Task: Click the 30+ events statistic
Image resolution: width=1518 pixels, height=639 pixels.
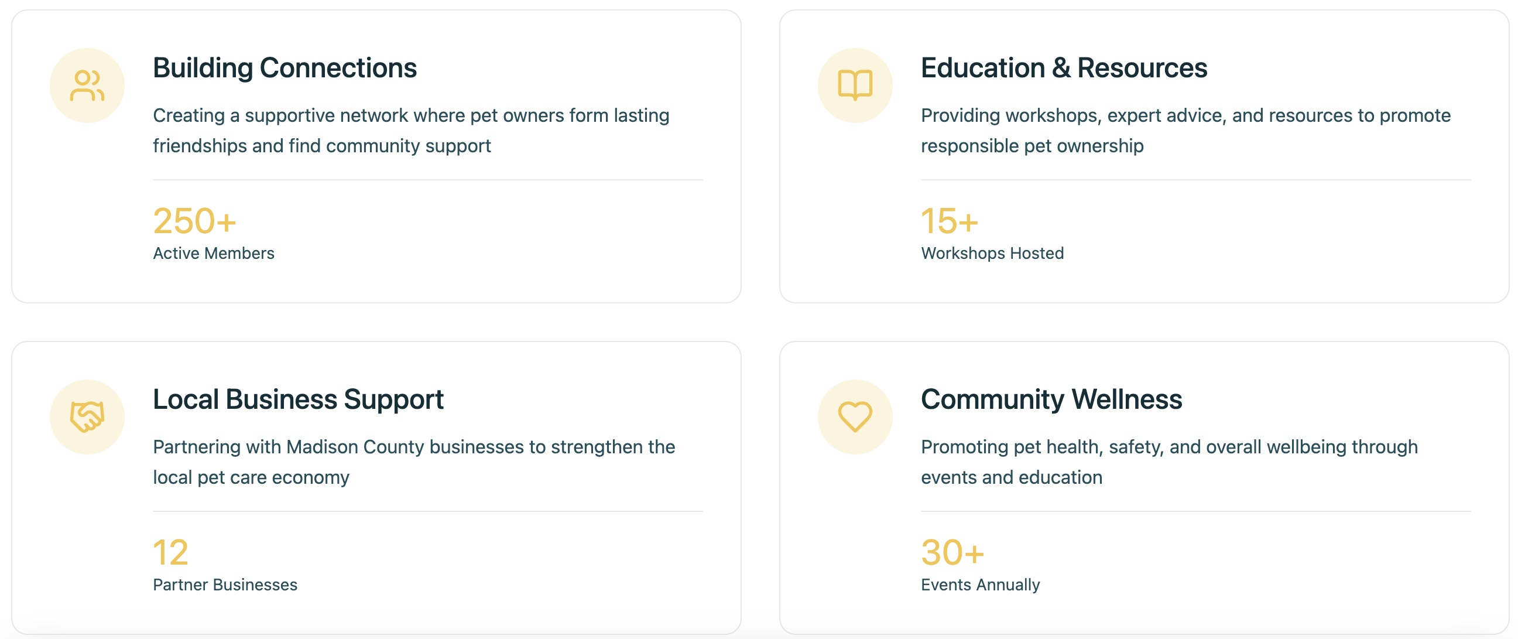Action: tap(952, 553)
